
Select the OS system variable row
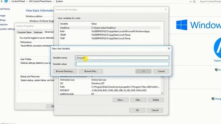tap(110, 83)
